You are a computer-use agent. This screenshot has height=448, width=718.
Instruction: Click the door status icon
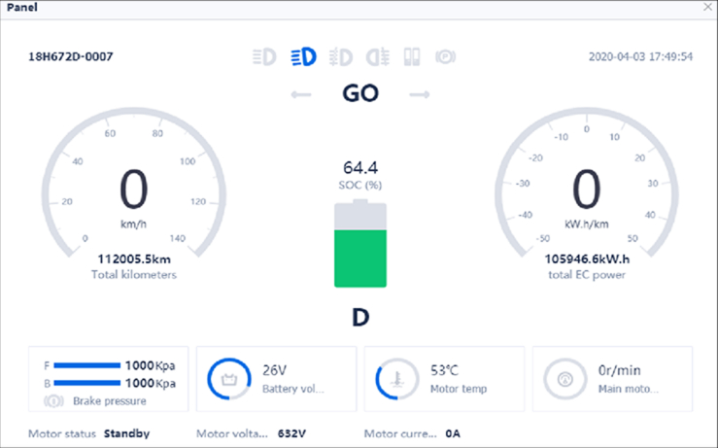click(x=411, y=56)
